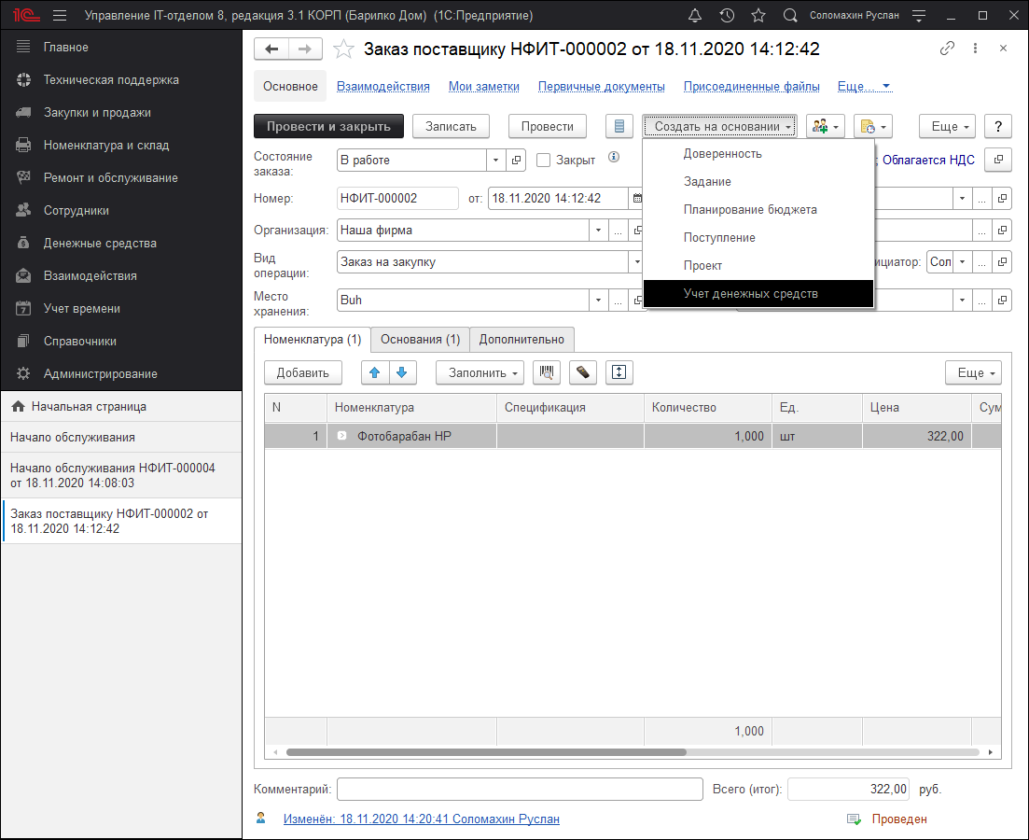
Task: Click into the Комментарий input field
Action: click(x=520, y=790)
